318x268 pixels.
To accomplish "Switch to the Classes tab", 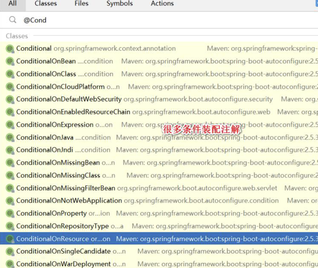I will (45, 4).
